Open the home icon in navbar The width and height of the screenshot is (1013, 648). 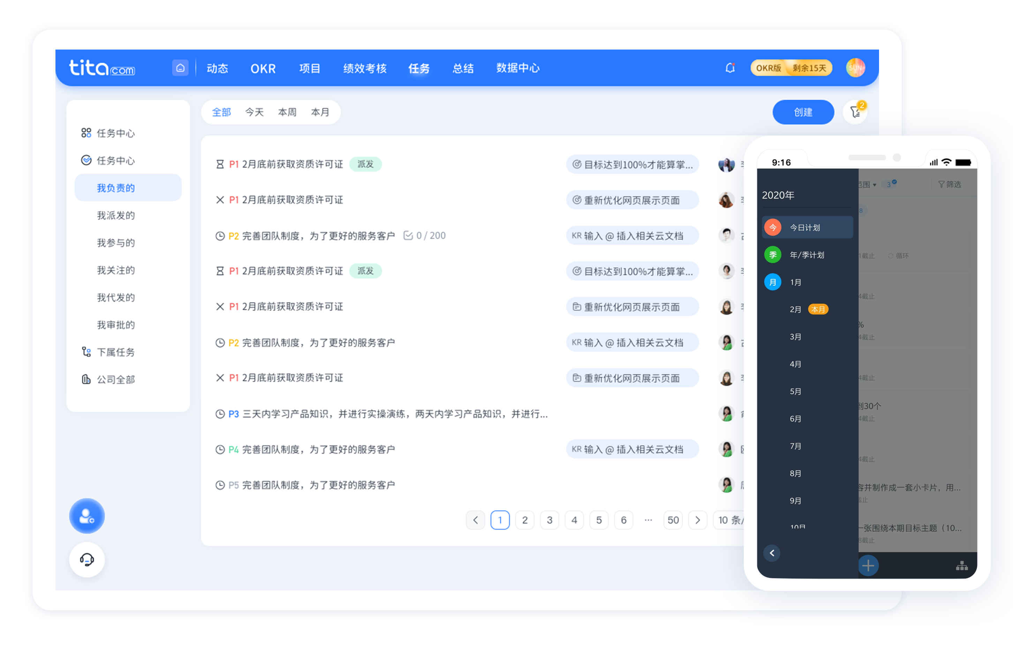tap(180, 68)
